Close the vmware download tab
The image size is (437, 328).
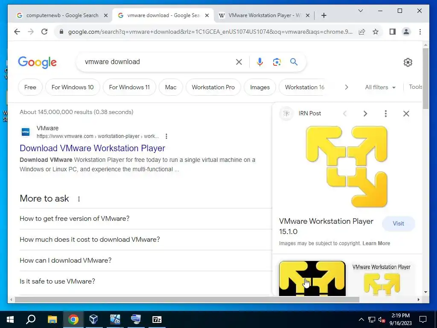(207, 15)
